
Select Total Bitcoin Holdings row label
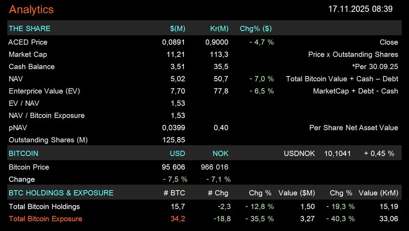coord(44,207)
